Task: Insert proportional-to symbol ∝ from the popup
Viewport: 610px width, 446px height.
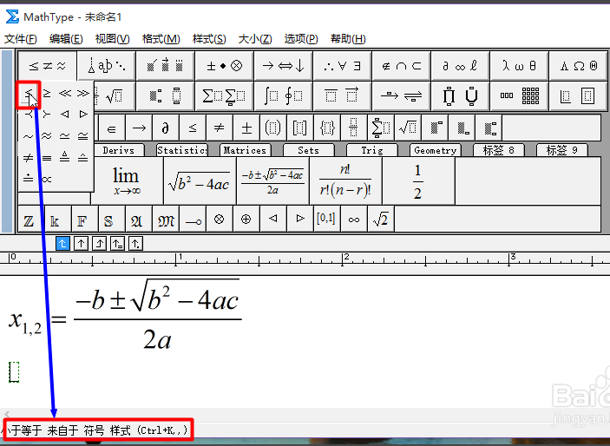Action: pos(47,179)
